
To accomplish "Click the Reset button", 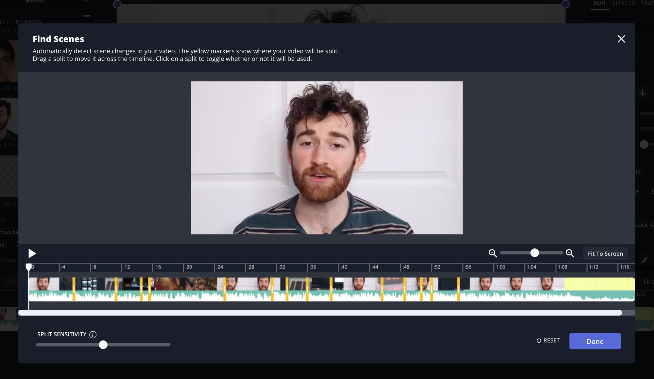I will pyautogui.click(x=548, y=340).
